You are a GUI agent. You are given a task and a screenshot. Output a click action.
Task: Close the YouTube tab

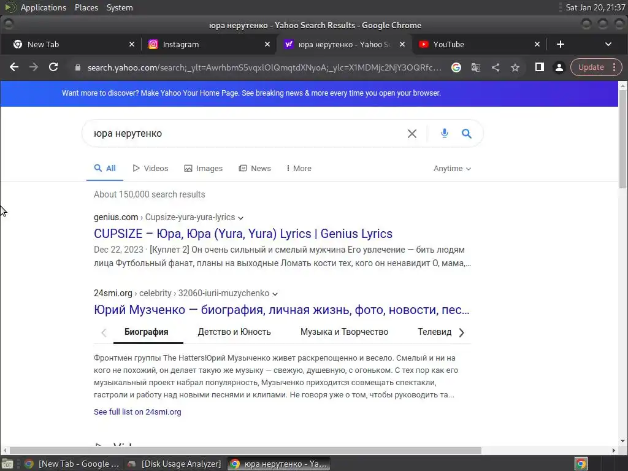537,44
